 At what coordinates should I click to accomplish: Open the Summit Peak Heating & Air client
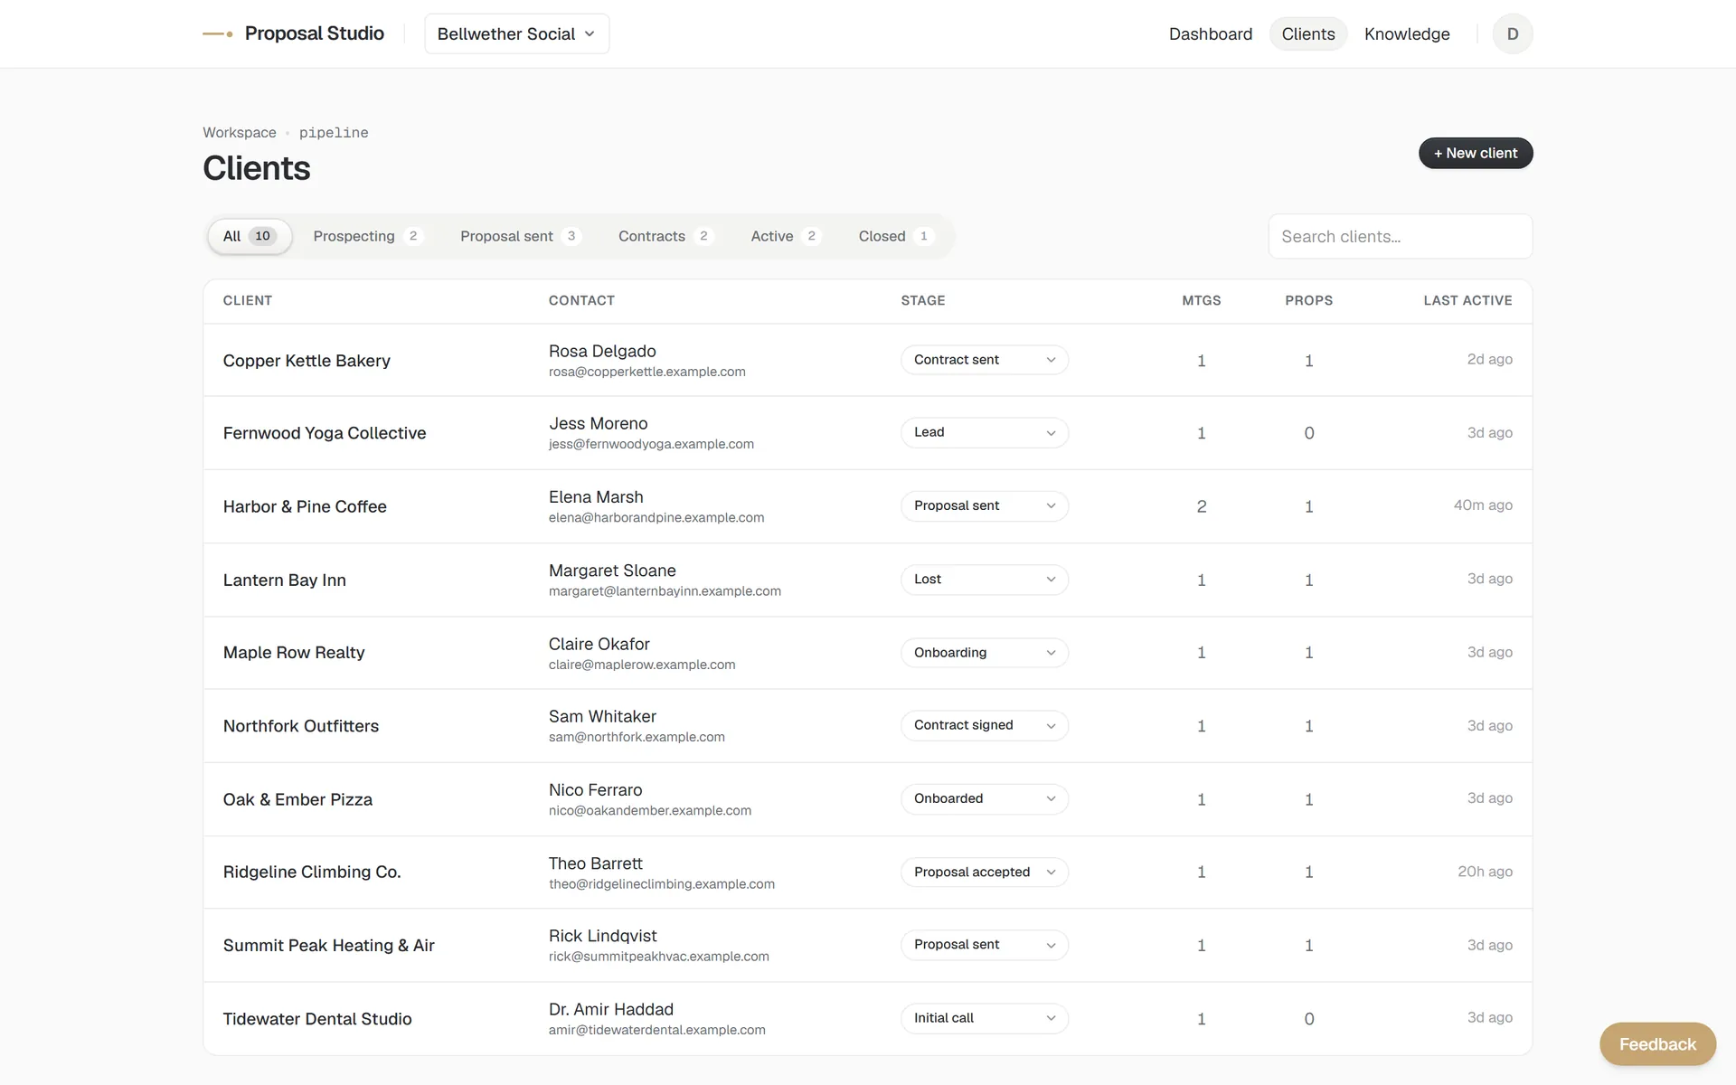(x=329, y=945)
